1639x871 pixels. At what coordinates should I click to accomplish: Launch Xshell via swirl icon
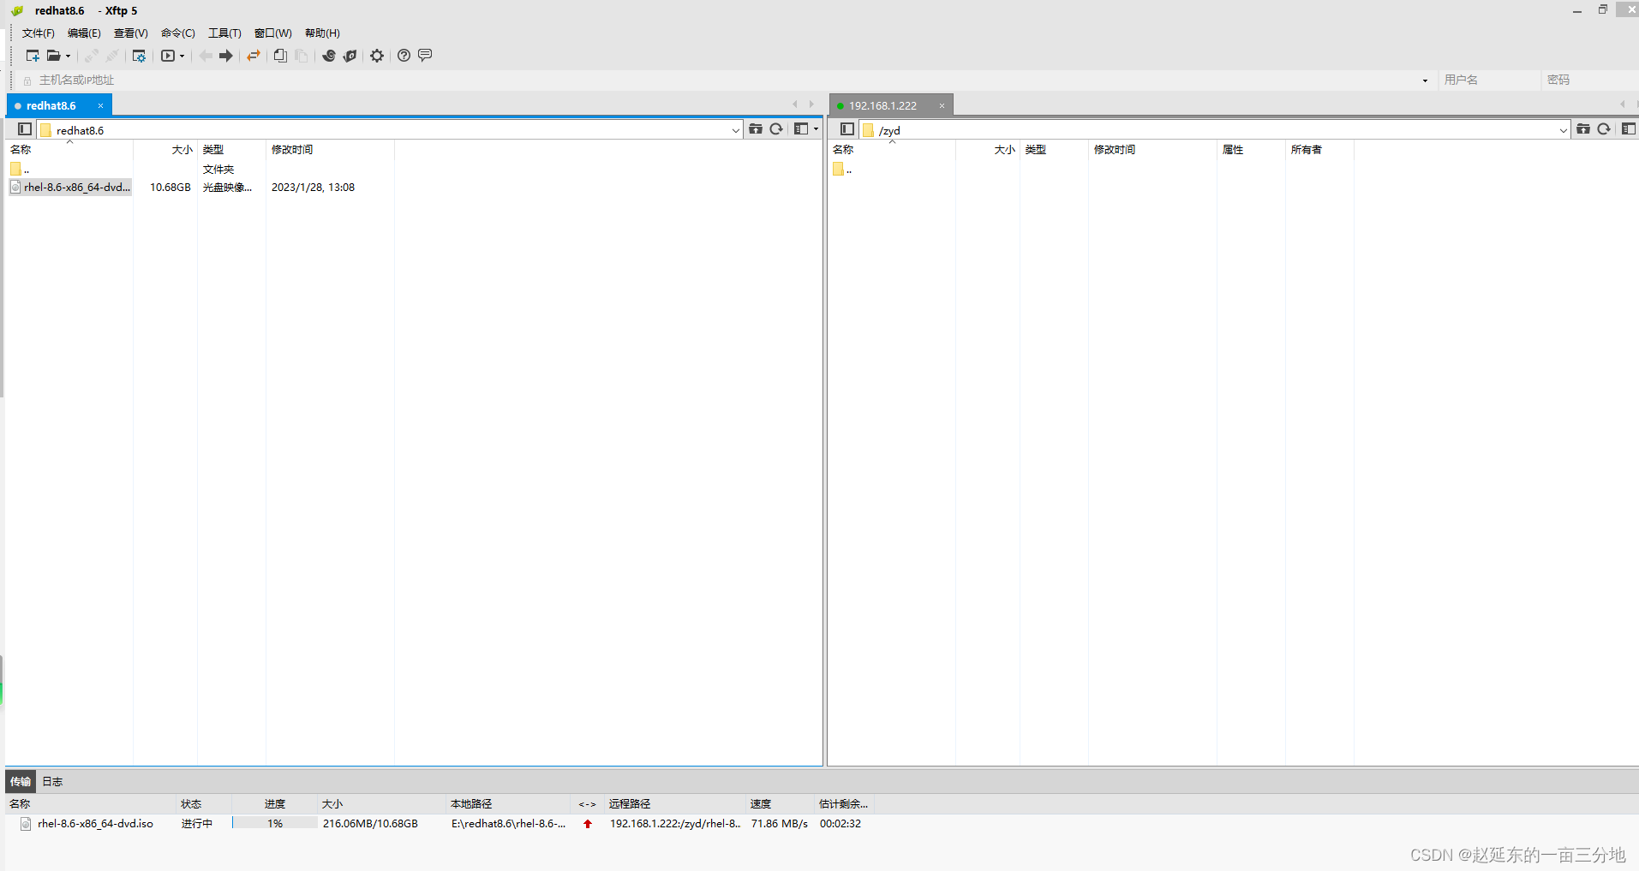(329, 56)
